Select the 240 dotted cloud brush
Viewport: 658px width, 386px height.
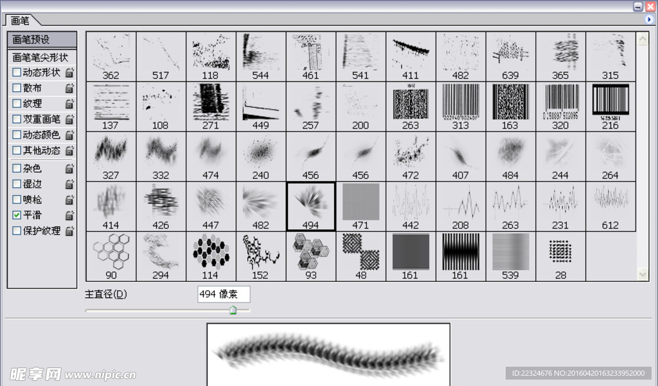261,157
